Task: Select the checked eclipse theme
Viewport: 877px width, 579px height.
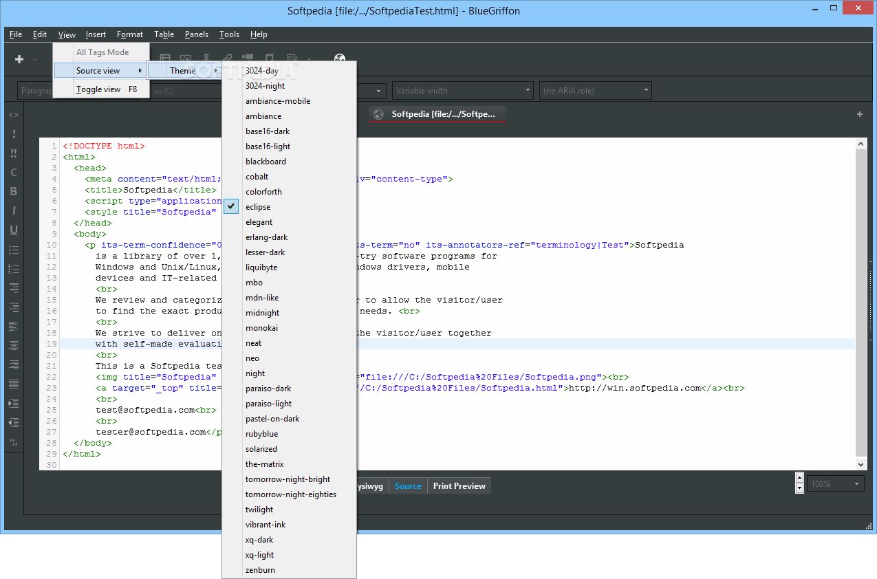Action: pos(289,207)
